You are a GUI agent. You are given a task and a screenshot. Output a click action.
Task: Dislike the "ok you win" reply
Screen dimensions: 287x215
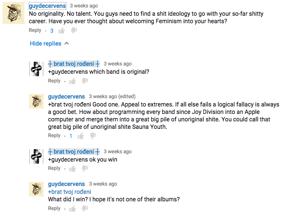point(85,169)
